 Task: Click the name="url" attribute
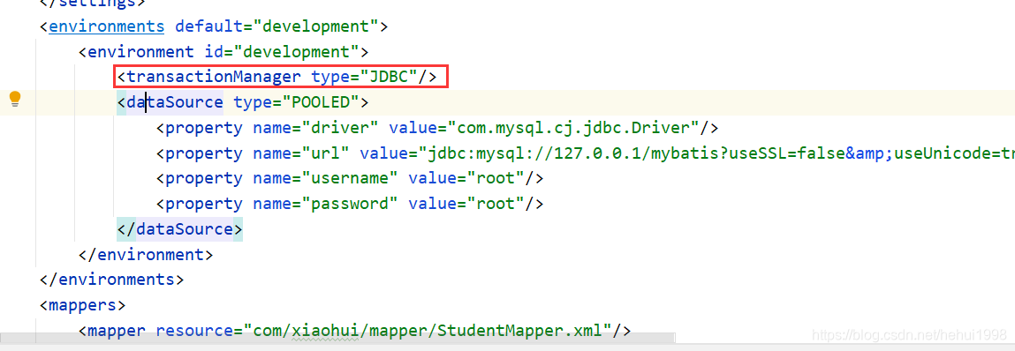301,153
